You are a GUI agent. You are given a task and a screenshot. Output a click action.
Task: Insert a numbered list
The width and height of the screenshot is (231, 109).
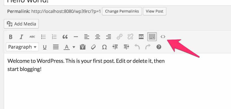point(54,37)
